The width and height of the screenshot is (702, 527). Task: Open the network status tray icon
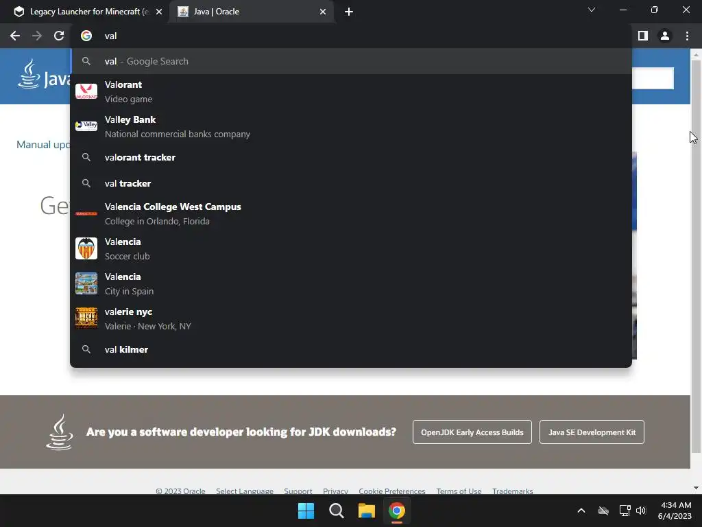pos(625,511)
